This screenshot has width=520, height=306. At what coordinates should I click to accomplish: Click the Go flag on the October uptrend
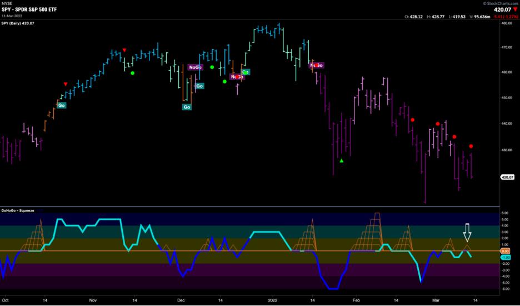pyautogui.click(x=61, y=105)
